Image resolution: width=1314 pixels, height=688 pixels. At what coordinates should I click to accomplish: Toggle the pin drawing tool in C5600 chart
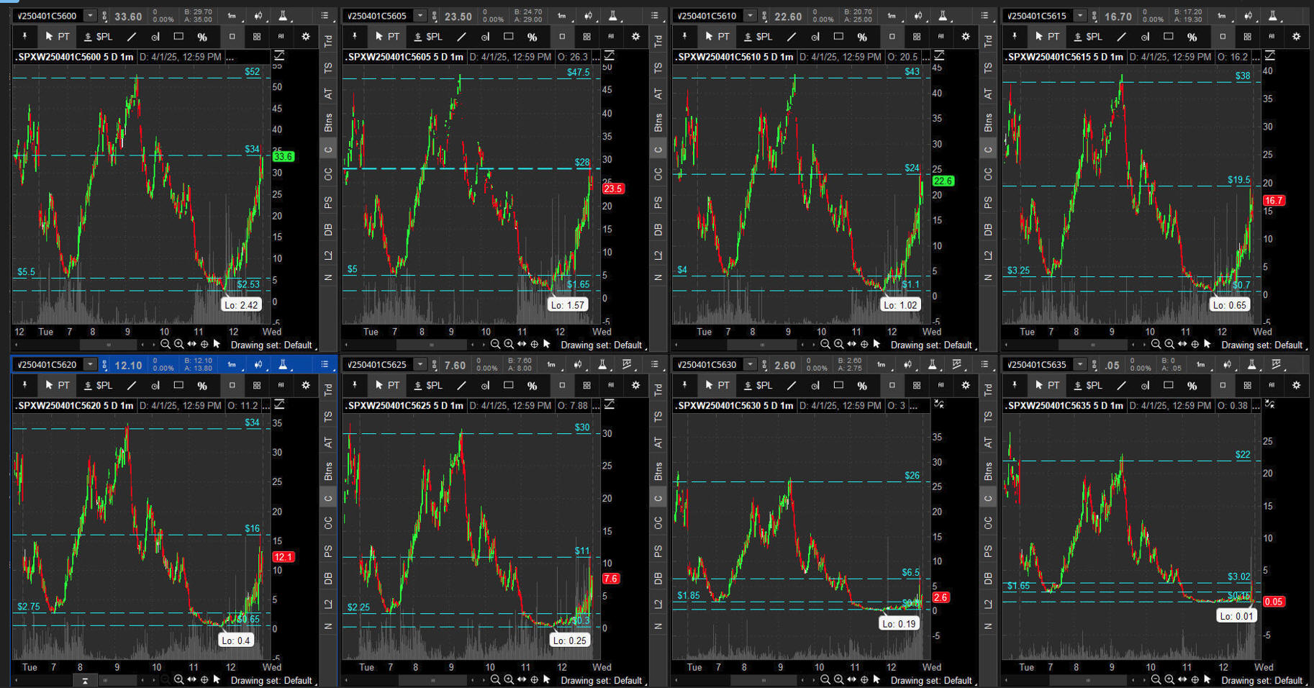(24, 37)
